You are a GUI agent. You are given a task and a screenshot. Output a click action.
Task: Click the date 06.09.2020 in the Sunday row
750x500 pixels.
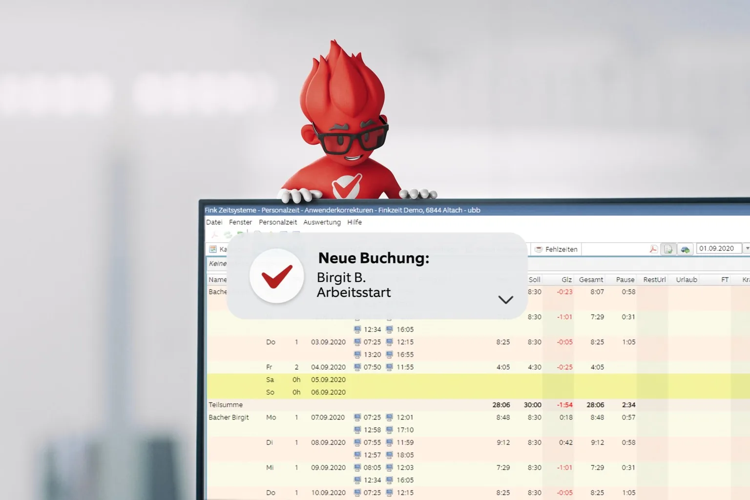coord(328,393)
